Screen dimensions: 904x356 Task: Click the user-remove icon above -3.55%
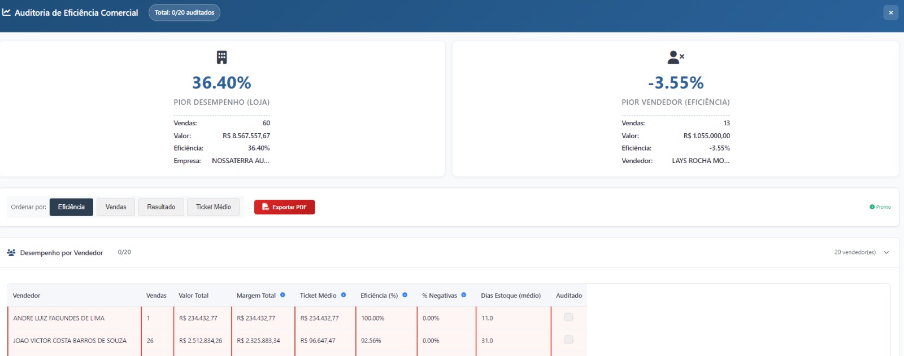click(x=675, y=57)
